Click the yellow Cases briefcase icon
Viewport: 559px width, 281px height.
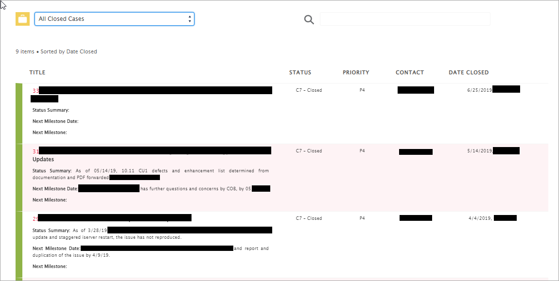pyautogui.click(x=22, y=19)
